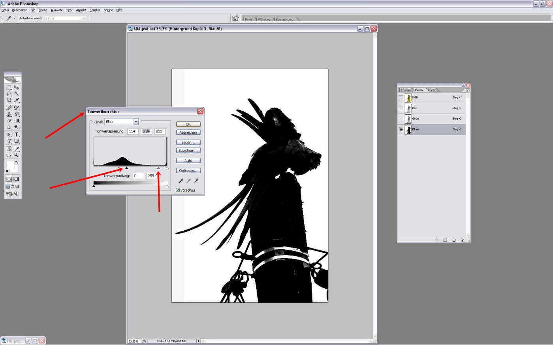Select the Lasso tool
The width and height of the screenshot is (553, 345).
pos(9,93)
